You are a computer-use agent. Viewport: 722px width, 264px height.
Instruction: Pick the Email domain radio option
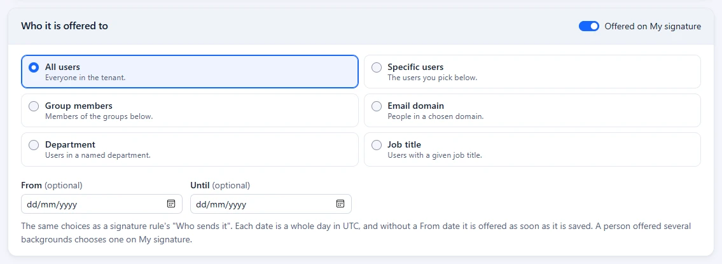click(377, 106)
